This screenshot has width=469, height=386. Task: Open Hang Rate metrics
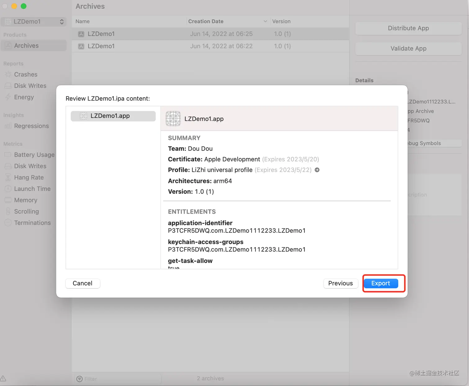point(29,177)
